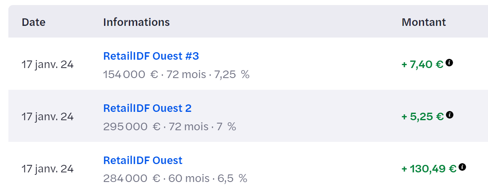Click the info icon next to + 7,40 €
The height and width of the screenshot is (192, 488).
449,63
